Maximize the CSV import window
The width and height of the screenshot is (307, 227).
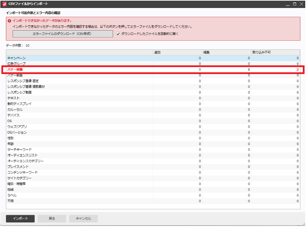click(x=295, y=4)
